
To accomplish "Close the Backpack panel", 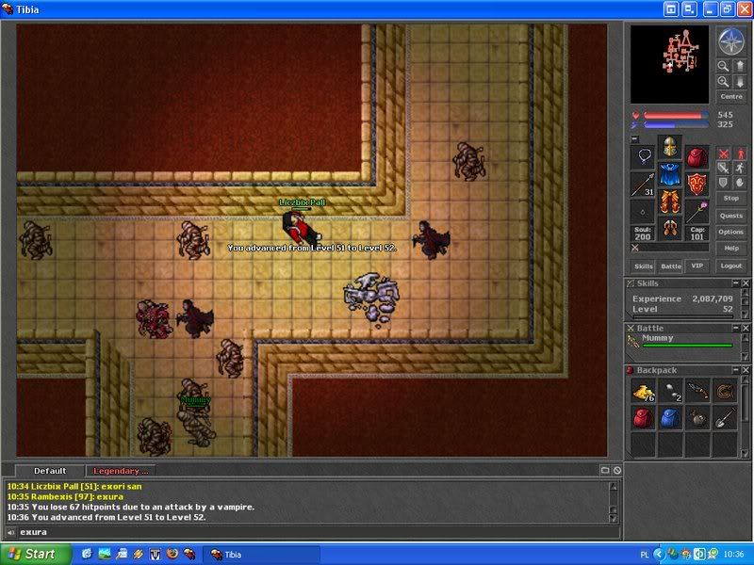I will coord(746,370).
